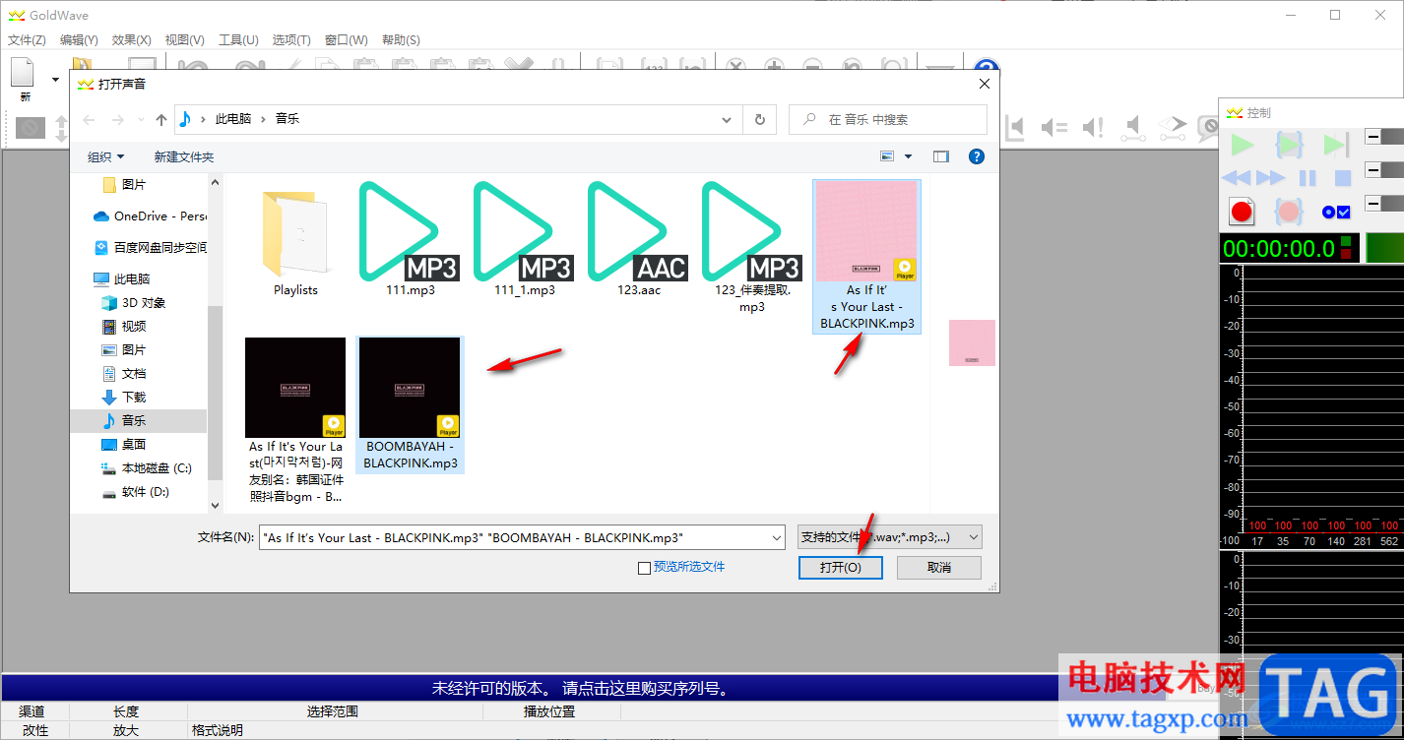Select 3D 对象 in navigation pane

pos(144,302)
